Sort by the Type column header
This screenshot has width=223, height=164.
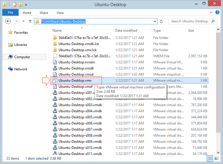157,31
